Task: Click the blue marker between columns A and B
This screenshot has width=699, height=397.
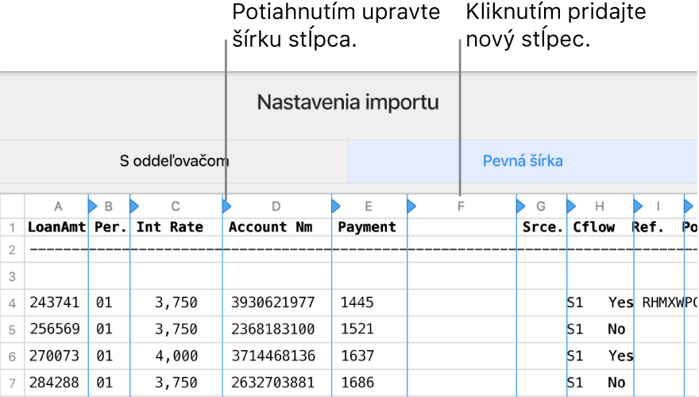Action: [x=92, y=206]
